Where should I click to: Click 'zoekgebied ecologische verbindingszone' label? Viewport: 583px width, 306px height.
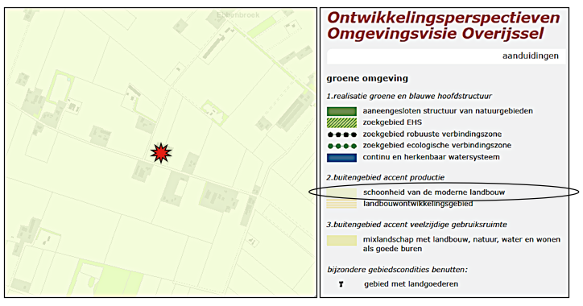(x=437, y=146)
